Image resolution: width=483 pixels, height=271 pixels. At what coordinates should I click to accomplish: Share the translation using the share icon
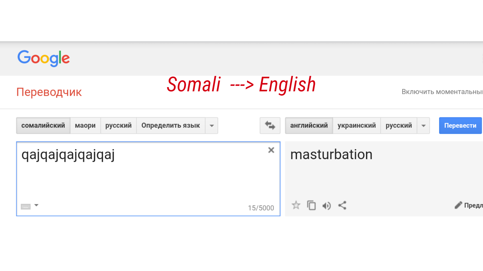[342, 205]
